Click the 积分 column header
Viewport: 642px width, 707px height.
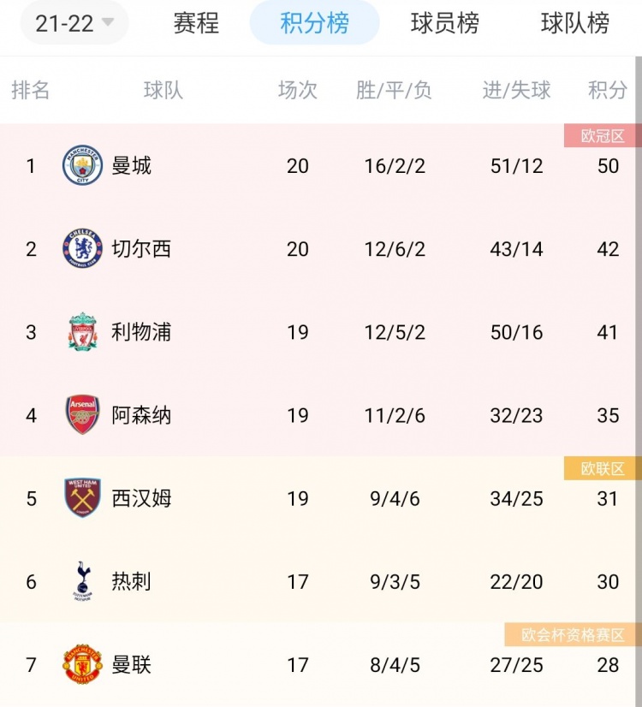[608, 90]
